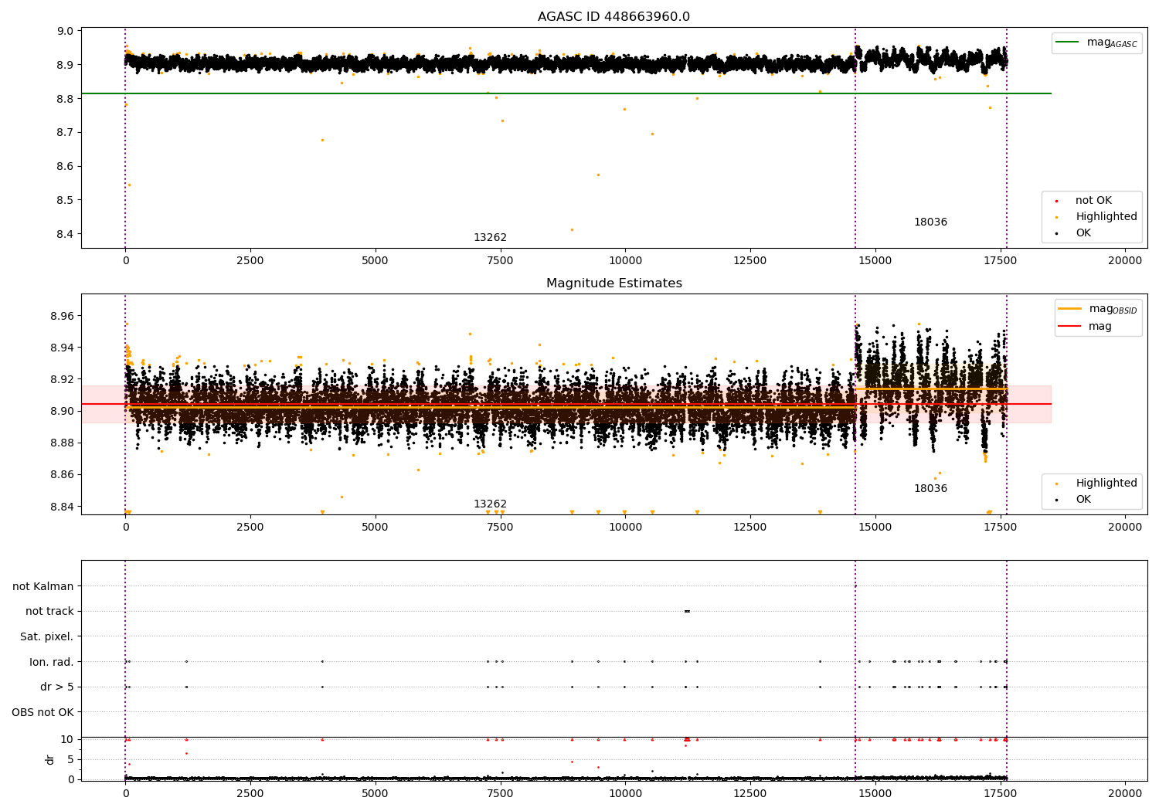Click the red 'mag' legend line in middle plot
The height and width of the screenshot is (811, 1159).
1069,327
